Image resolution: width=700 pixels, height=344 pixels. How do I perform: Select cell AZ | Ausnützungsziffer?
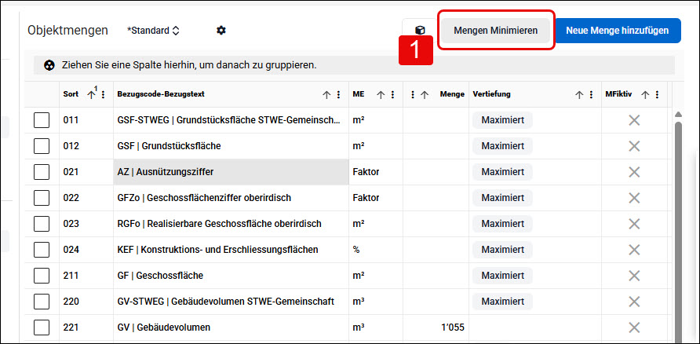tap(232, 172)
